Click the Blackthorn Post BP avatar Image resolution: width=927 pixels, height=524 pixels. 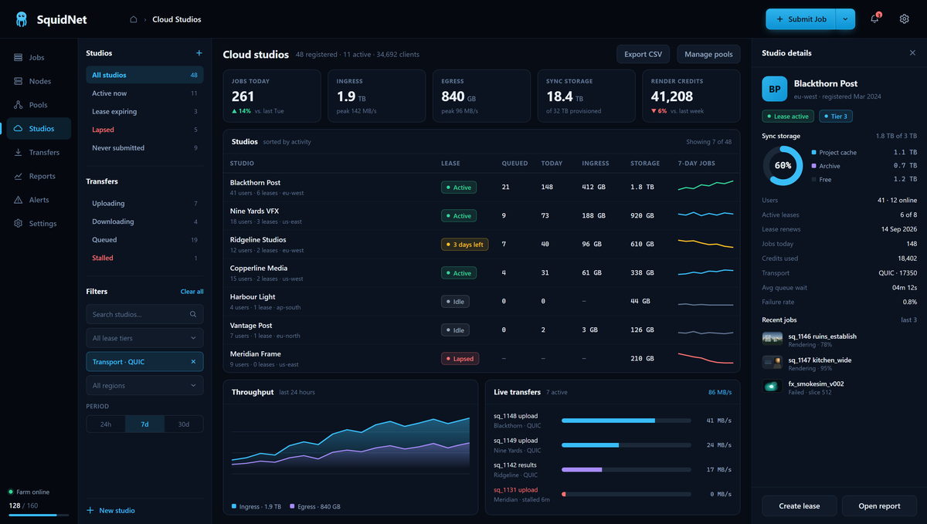[775, 89]
